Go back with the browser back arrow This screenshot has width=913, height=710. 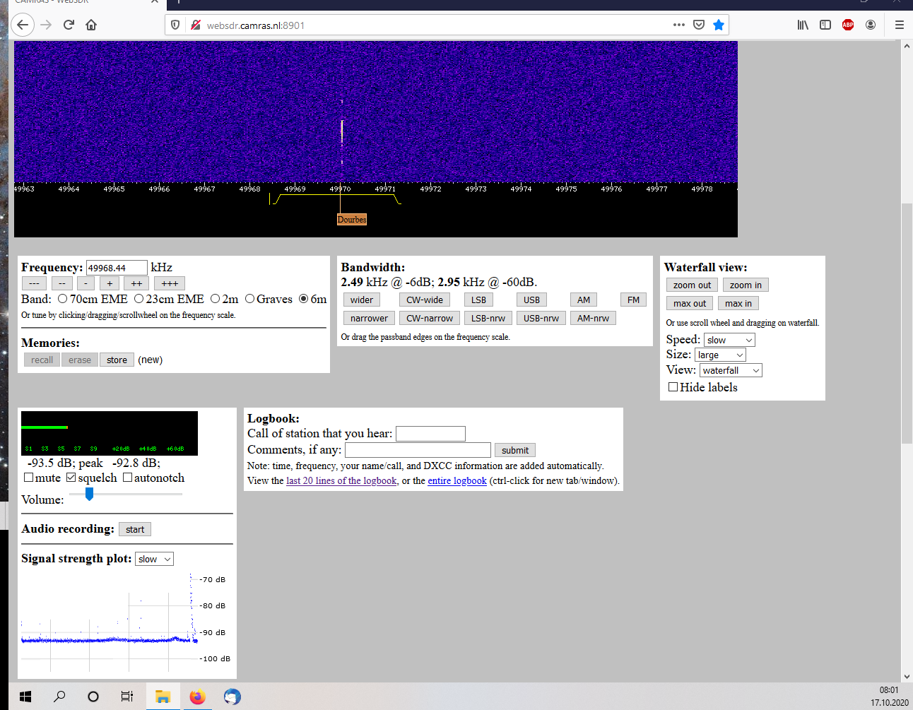point(23,25)
